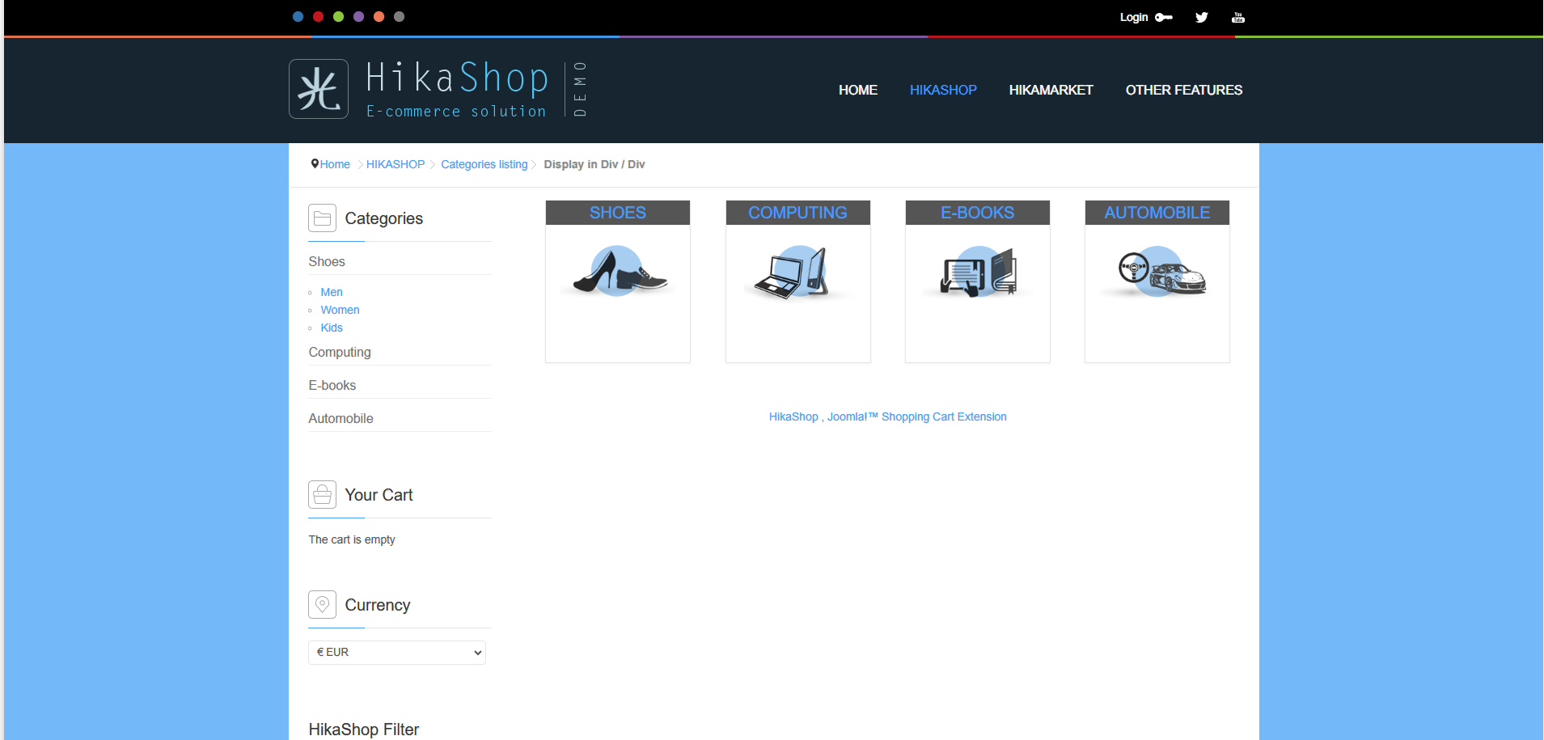Open the HOME menu item
The image size is (1544, 740).
point(858,90)
